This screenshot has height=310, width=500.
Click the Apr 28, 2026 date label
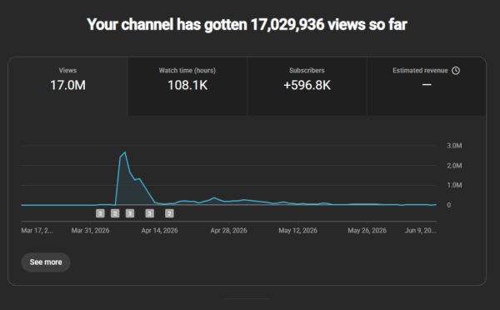click(x=228, y=230)
